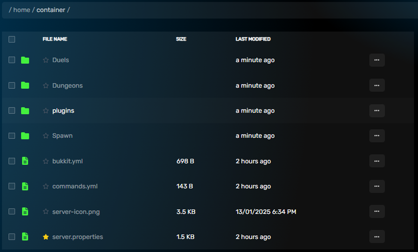Open the options menu for Duels
This screenshot has width=418, height=252.
377,60
